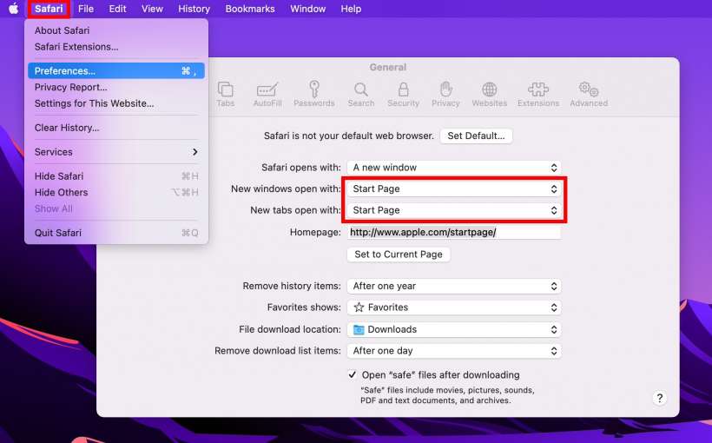The height and width of the screenshot is (443, 712).
Task: Open the Safari opens with dropdown
Action: 454,167
